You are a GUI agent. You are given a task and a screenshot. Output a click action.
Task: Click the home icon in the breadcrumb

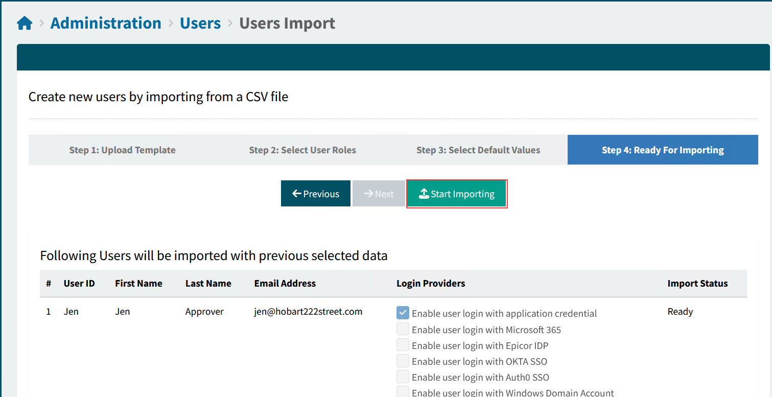24,22
